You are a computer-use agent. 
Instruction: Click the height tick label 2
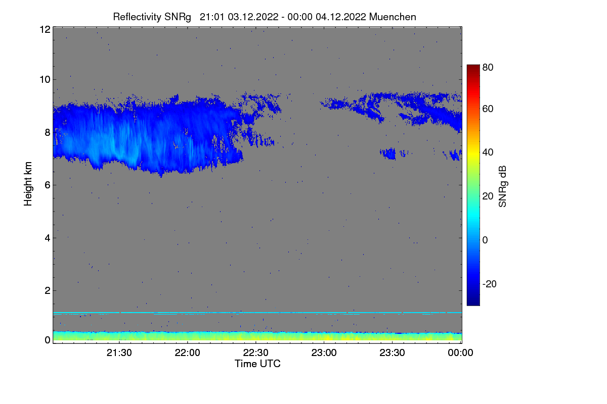(48, 290)
